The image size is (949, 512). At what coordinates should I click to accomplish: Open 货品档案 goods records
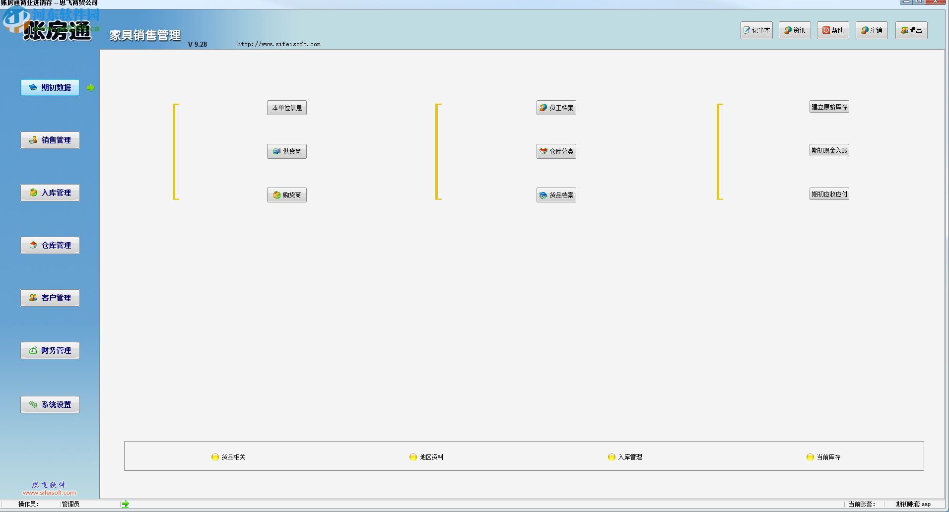click(x=556, y=195)
